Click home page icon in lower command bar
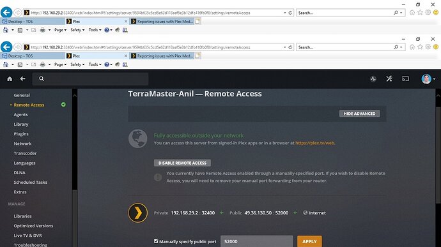Screen dimensions: 441x247 point(6,64)
